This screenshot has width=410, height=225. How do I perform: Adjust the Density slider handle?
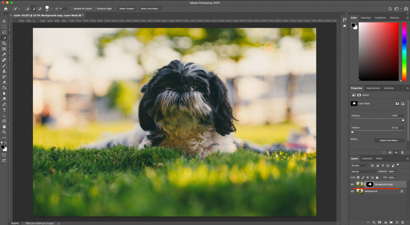tap(403, 120)
